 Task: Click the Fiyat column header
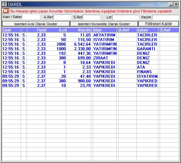pos(36,30)
